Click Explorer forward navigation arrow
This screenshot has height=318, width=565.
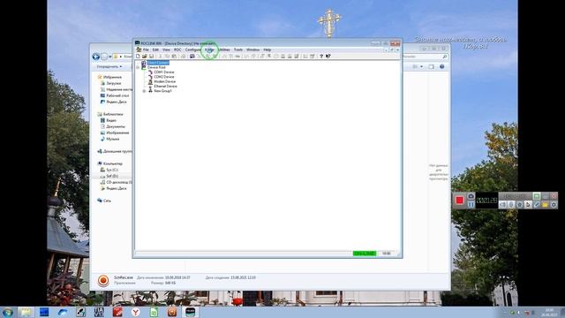104,57
